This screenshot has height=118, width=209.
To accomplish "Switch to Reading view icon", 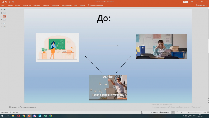I will point(181,113).
